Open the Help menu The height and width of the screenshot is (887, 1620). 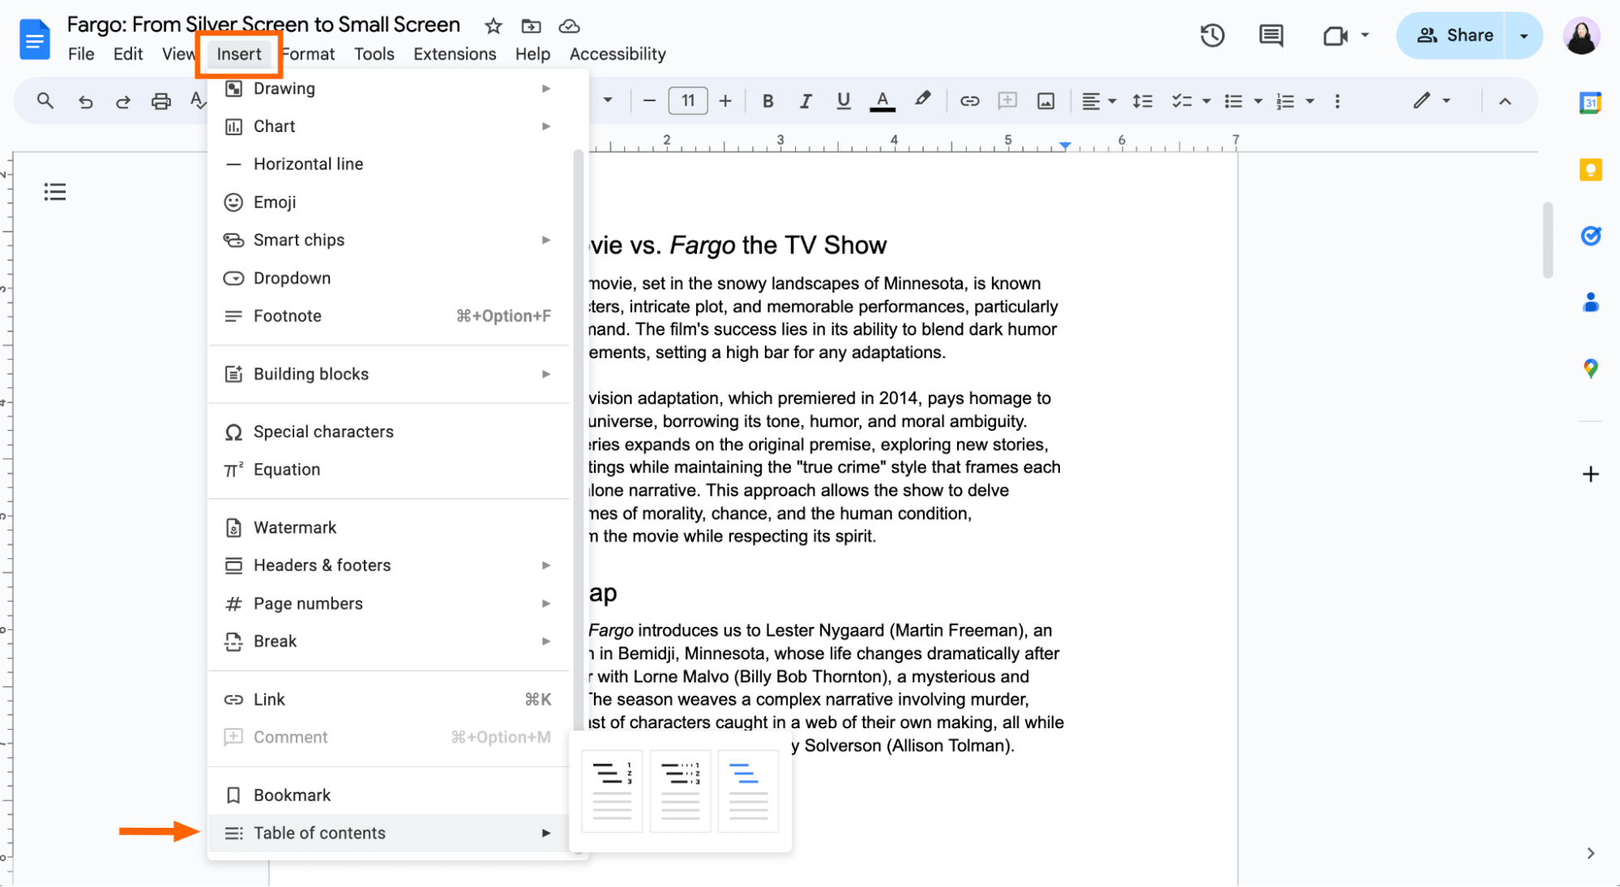532,54
